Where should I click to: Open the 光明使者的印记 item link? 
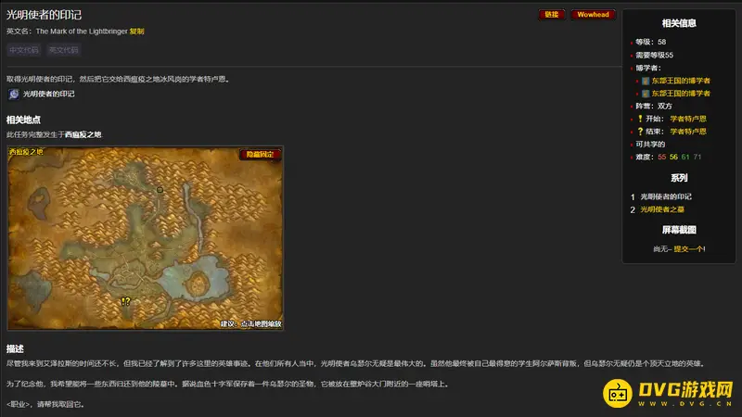pyautogui.click(x=49, y=95)
